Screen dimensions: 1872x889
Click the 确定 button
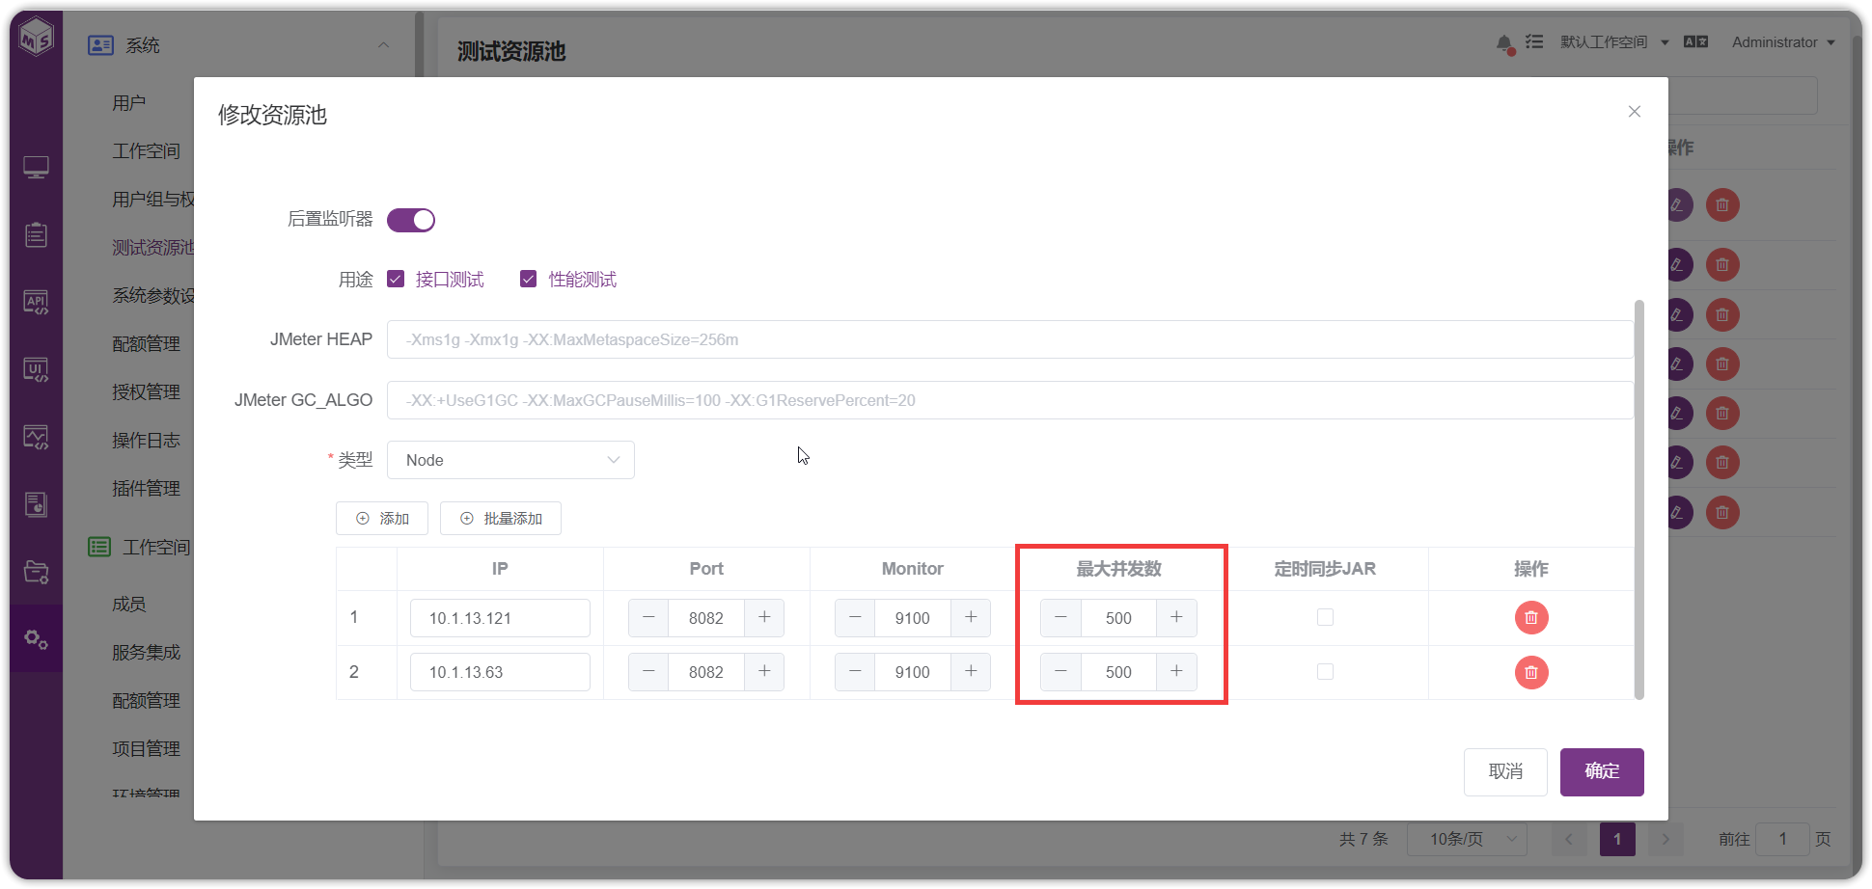(1602, 772)
